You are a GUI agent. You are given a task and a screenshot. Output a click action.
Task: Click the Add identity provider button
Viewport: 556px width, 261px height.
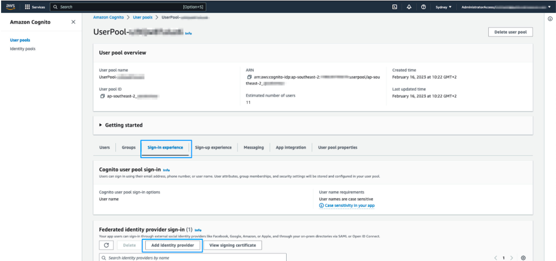[172, 245]
